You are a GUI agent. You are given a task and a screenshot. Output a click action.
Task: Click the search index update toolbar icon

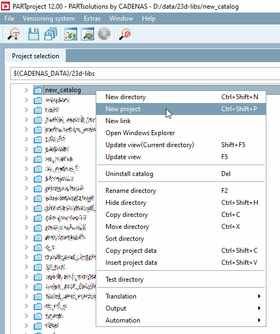[x=88, y=34]
